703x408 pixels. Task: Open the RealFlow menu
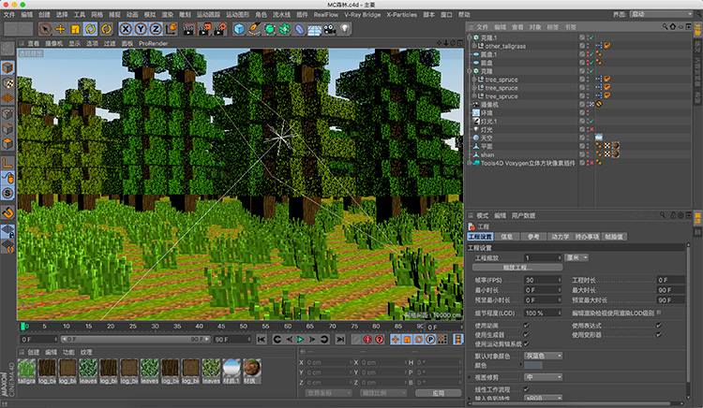point(326,14)
